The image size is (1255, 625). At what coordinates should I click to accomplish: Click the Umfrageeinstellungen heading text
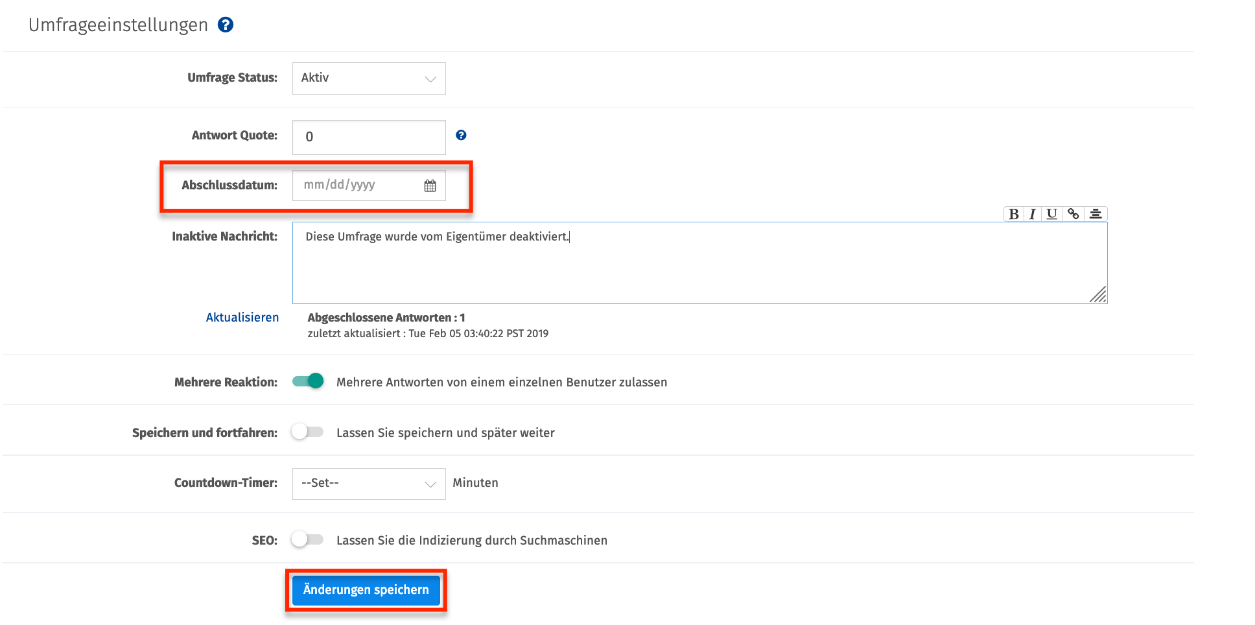(x=118, y=25)
